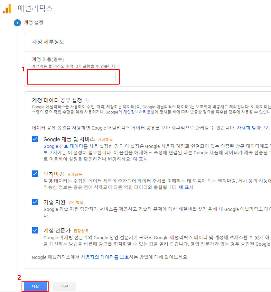Open the 보고서 link in Google 제품 description
The width and height of the screenshot is (271, 292).
click(x=50, y=152)
